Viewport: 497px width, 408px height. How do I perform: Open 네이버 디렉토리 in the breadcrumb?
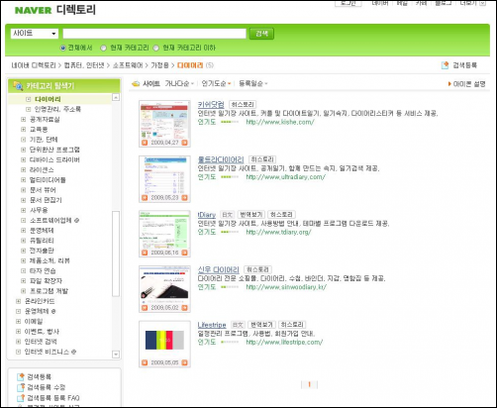click(34, 65)
